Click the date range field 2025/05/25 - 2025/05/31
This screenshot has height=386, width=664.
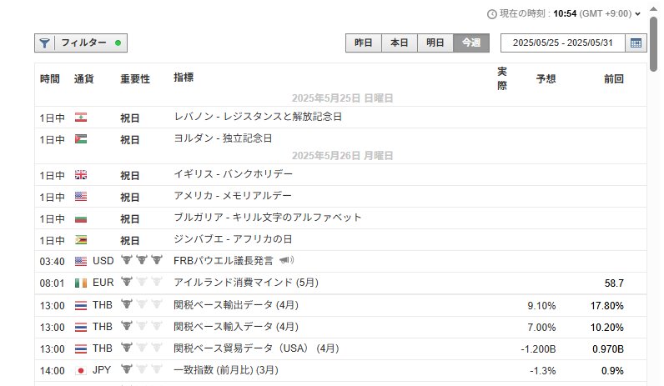point(562,43)
